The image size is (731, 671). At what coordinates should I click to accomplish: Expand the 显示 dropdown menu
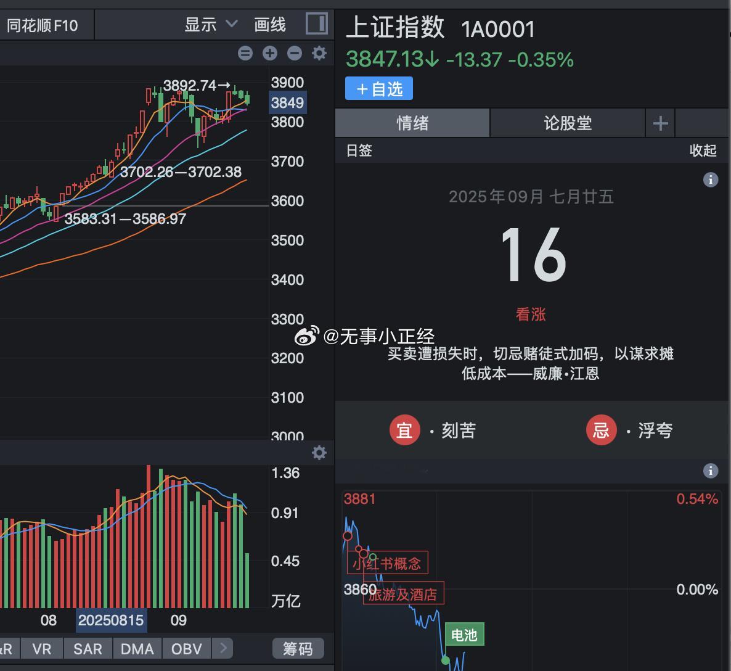[x=211, y=24]
